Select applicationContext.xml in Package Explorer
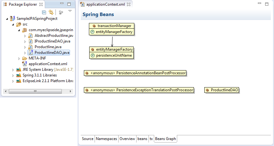This screenshot has height=146, width=274. (48, 64)
